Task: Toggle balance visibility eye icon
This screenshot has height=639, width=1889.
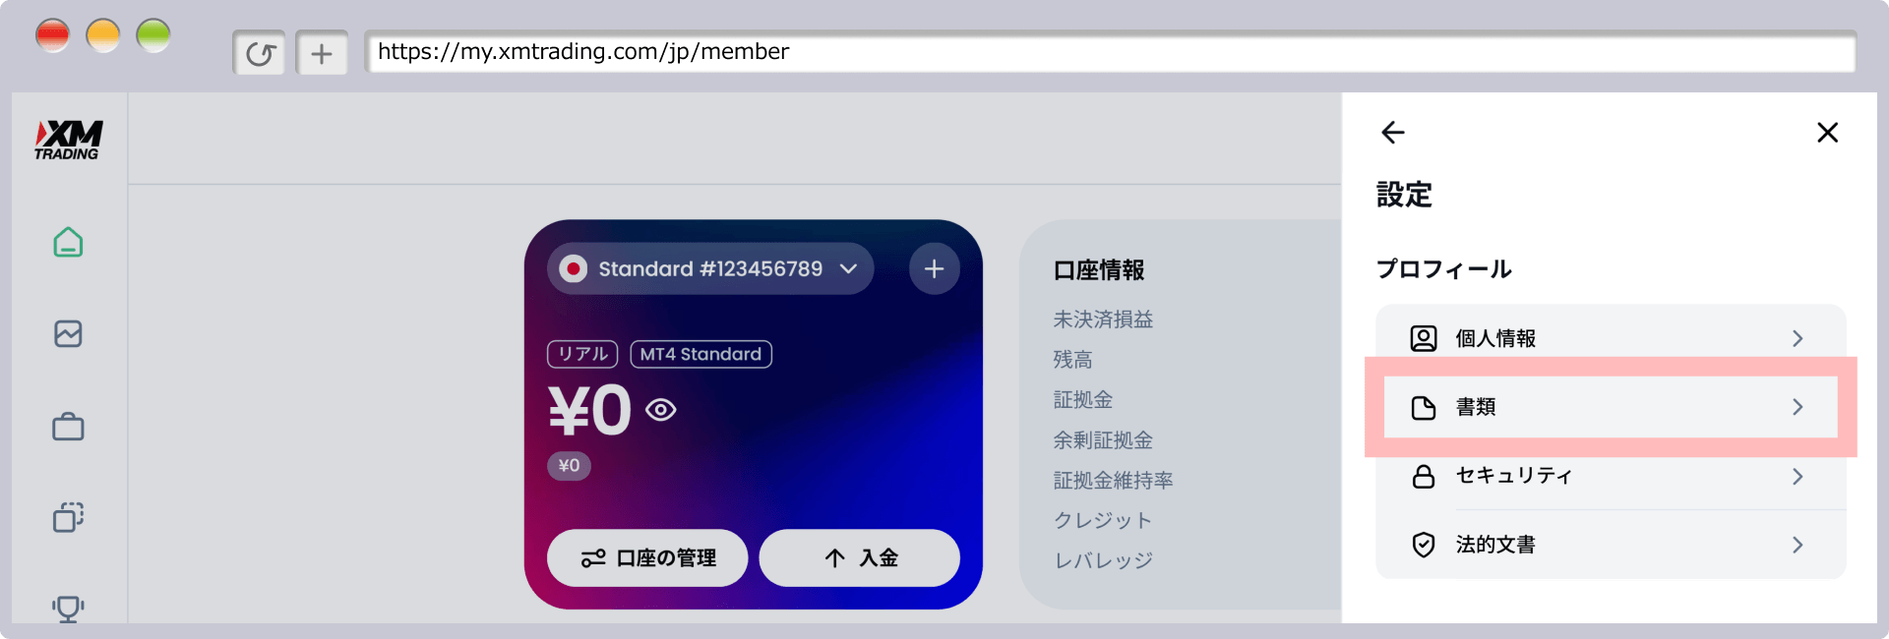Action: click(661, 410)
